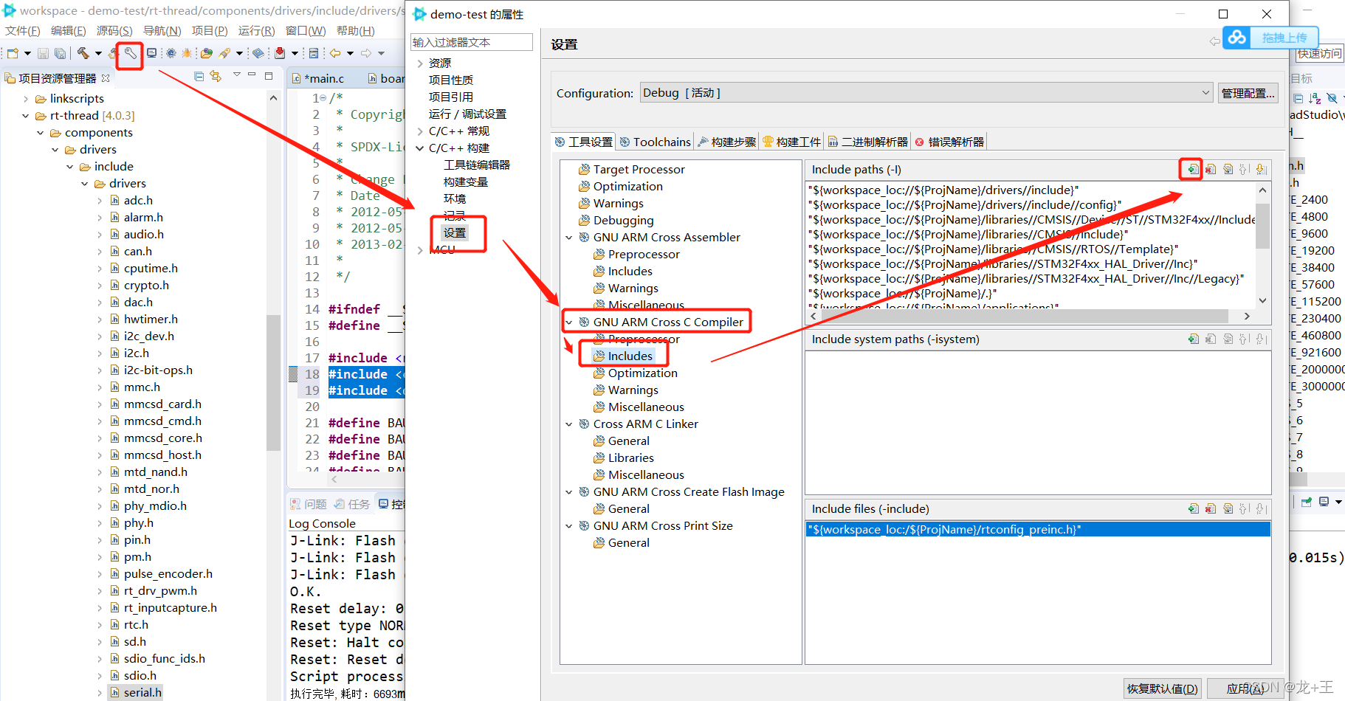
Task: Select 工具链编辑器 in properties tree
Action: pyautogui.click(x=477, y=165)
